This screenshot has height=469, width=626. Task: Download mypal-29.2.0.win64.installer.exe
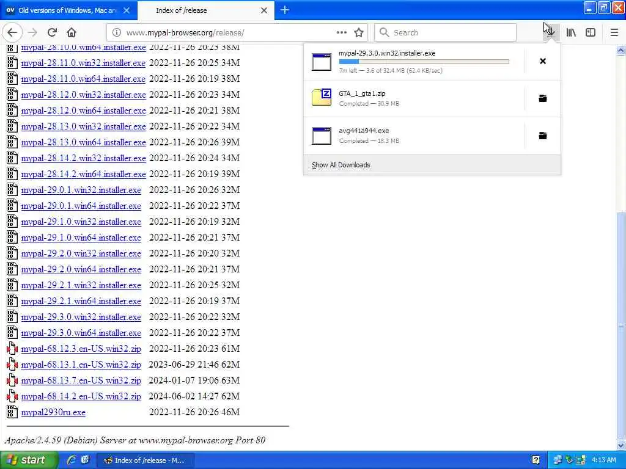[81, 269]
